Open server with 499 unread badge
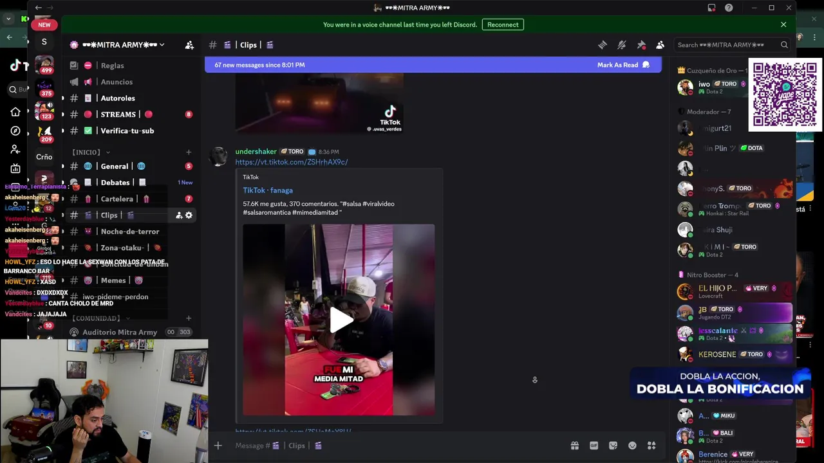The width and height of the screenshot is (824, 463). tap(44, 64)
